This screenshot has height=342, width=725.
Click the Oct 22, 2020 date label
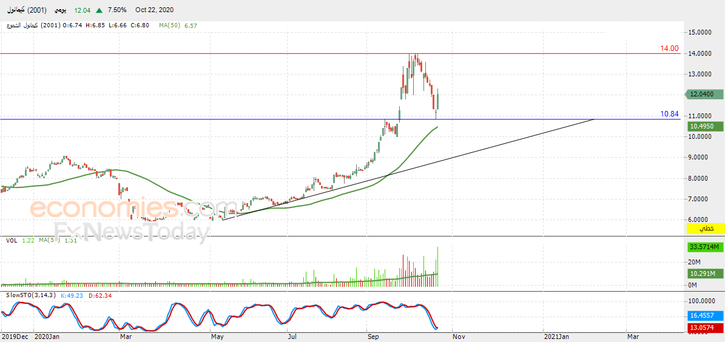click(155, 10)
